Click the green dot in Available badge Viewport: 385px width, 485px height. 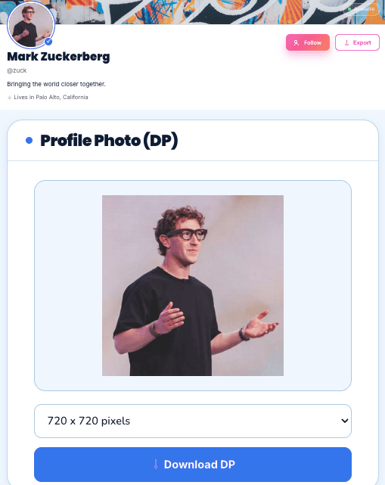point(349,9)
